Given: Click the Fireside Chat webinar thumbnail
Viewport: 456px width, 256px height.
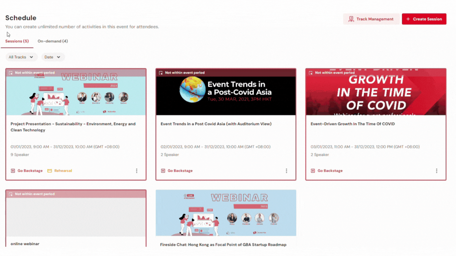Looking at the screenshot, I should (x=226, y=213).
